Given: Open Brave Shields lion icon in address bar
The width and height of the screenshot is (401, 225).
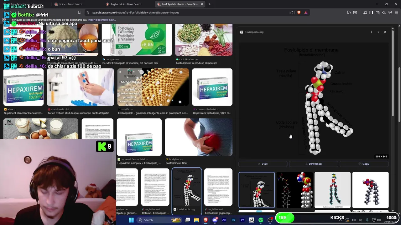Looking at the screenshot, I should pyautogui.click(x=299, y=12).
